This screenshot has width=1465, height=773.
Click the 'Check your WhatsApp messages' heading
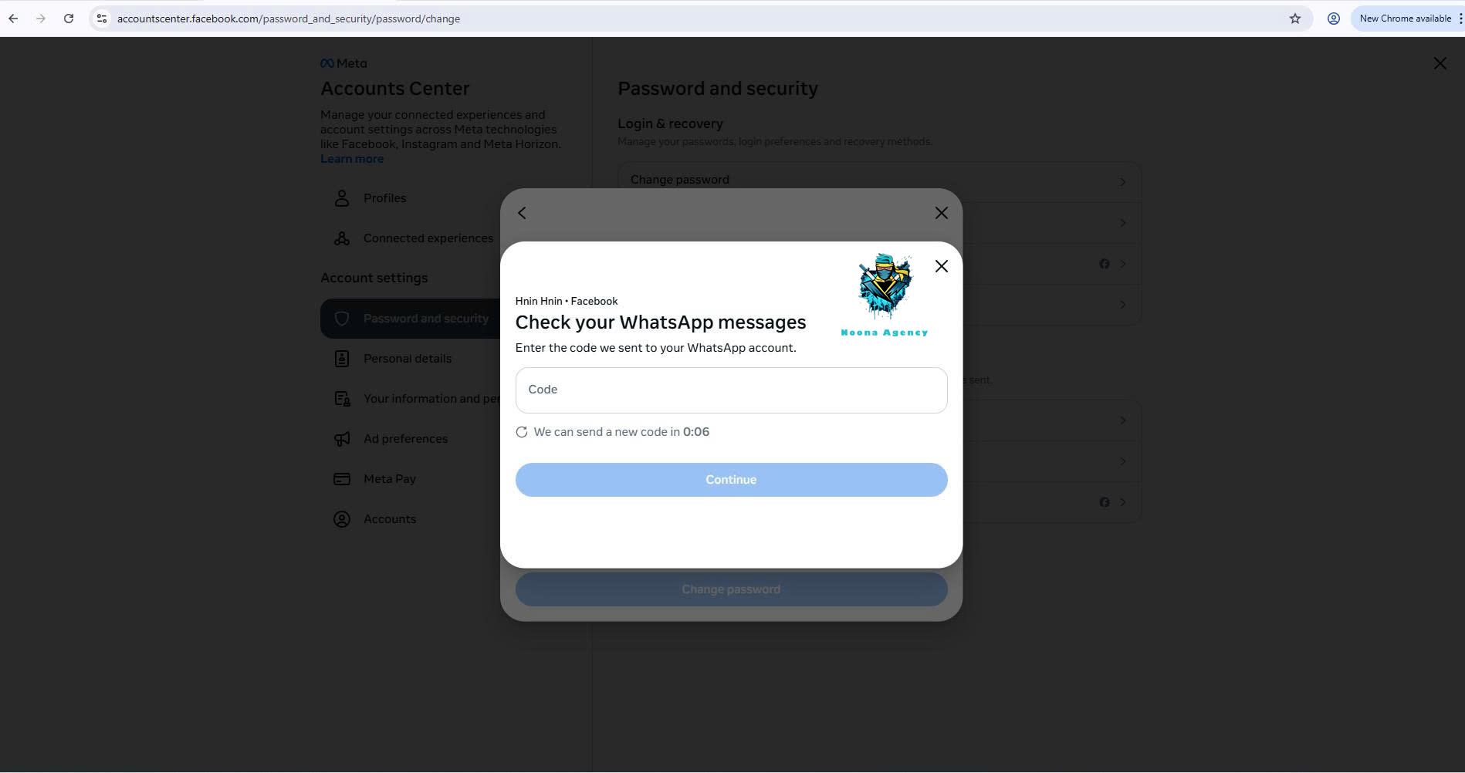tap(661, 322)
